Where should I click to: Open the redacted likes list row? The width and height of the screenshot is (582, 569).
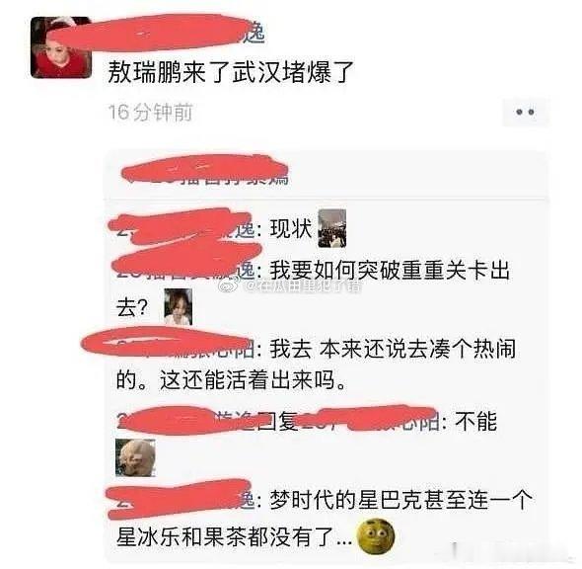coord(326,174)
